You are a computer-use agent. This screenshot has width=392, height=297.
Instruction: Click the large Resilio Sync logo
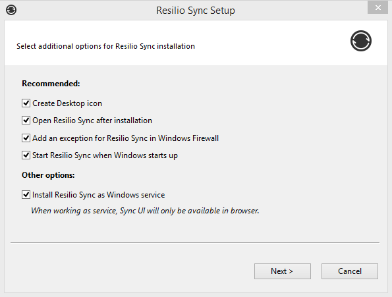pyautogui.click(x=361, y=41)
